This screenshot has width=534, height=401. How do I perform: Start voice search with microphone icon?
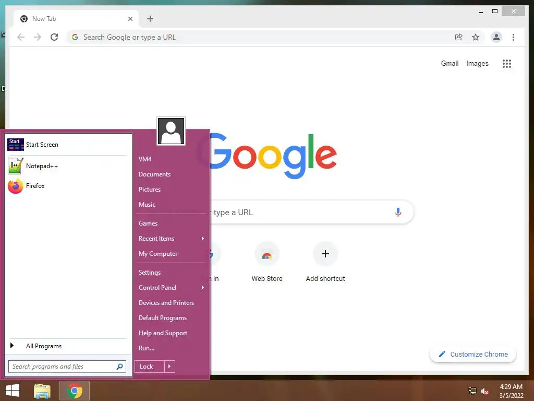(x=398, y=212)
